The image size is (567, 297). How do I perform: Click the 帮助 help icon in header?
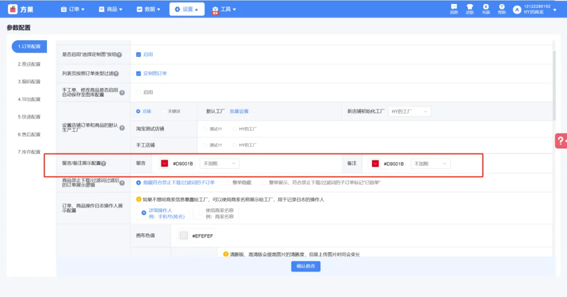501,9
